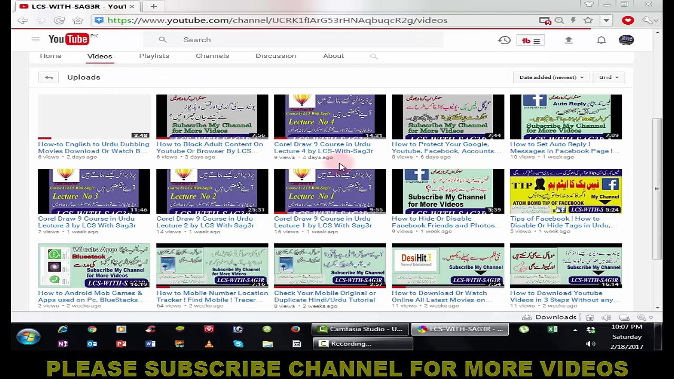
Task: Open Check Your Mobile Original or Duplicate link
Action: tap(325, 296)
